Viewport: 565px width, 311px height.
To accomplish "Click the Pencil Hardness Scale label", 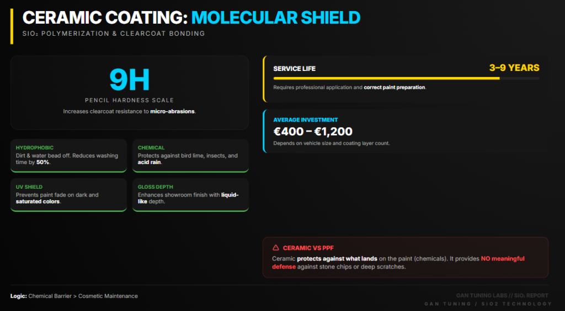I will point(129,100).
